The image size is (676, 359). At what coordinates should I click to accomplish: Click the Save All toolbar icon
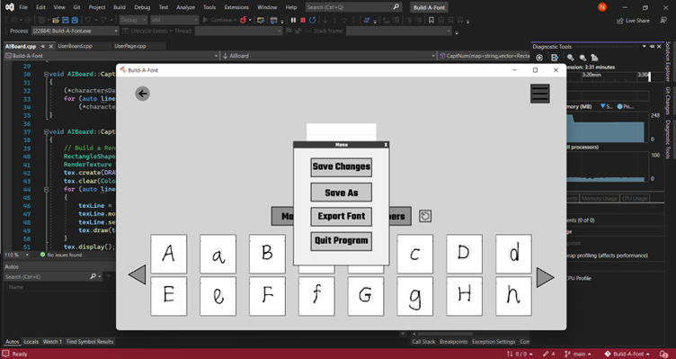tap(75, 20)
